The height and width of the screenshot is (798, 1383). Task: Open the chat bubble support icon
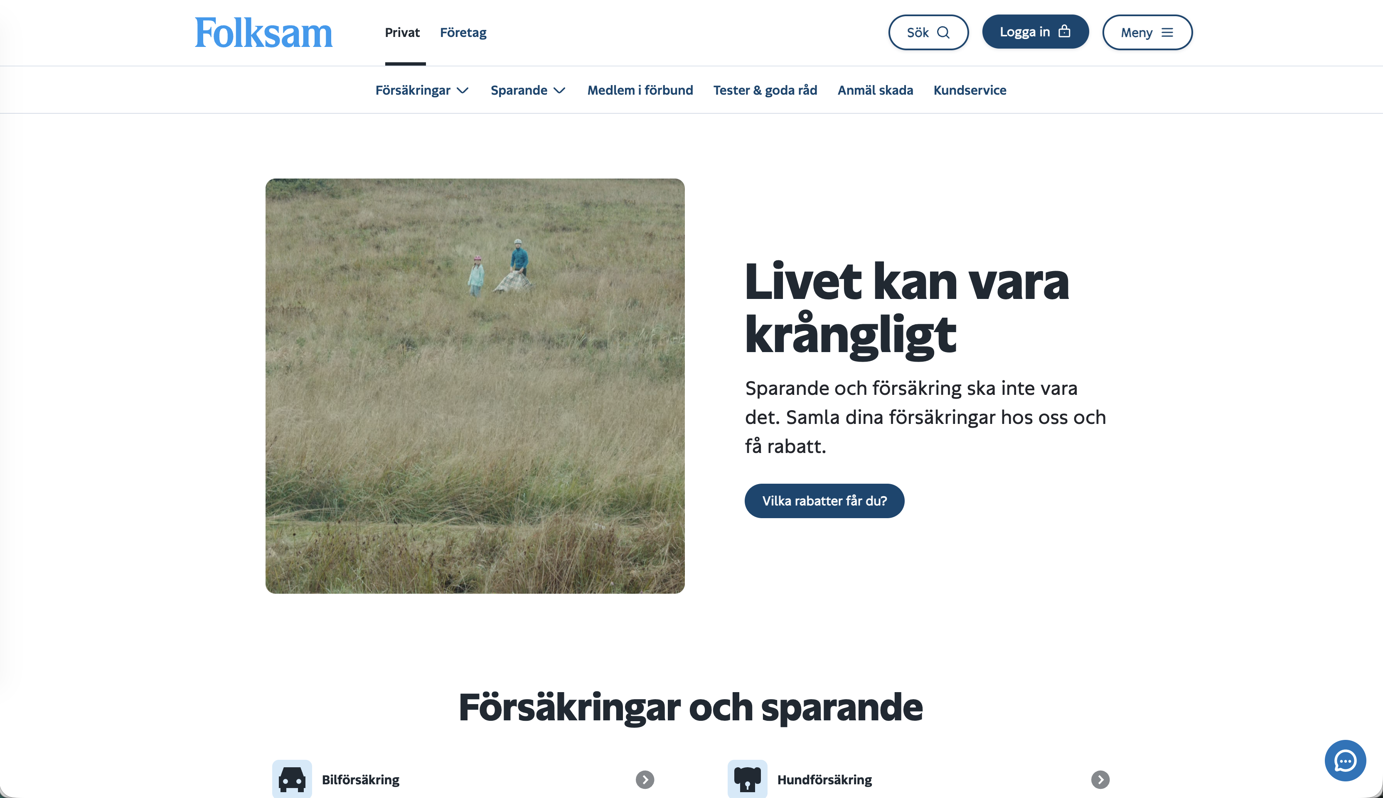click(x=1345, y=760)
